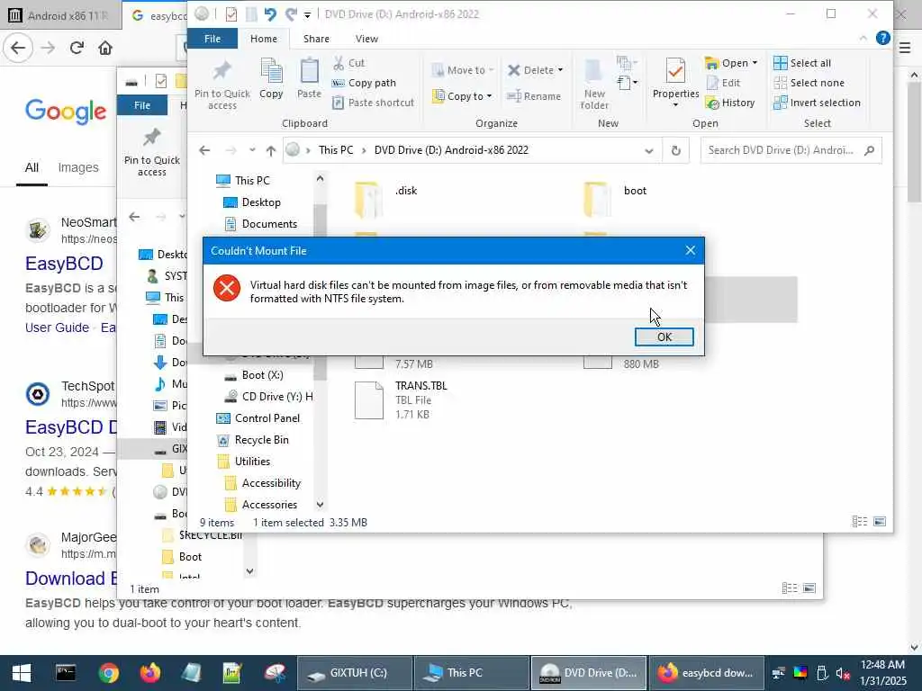Refresh the DVD Drive folder view

(x=675, y=150)
